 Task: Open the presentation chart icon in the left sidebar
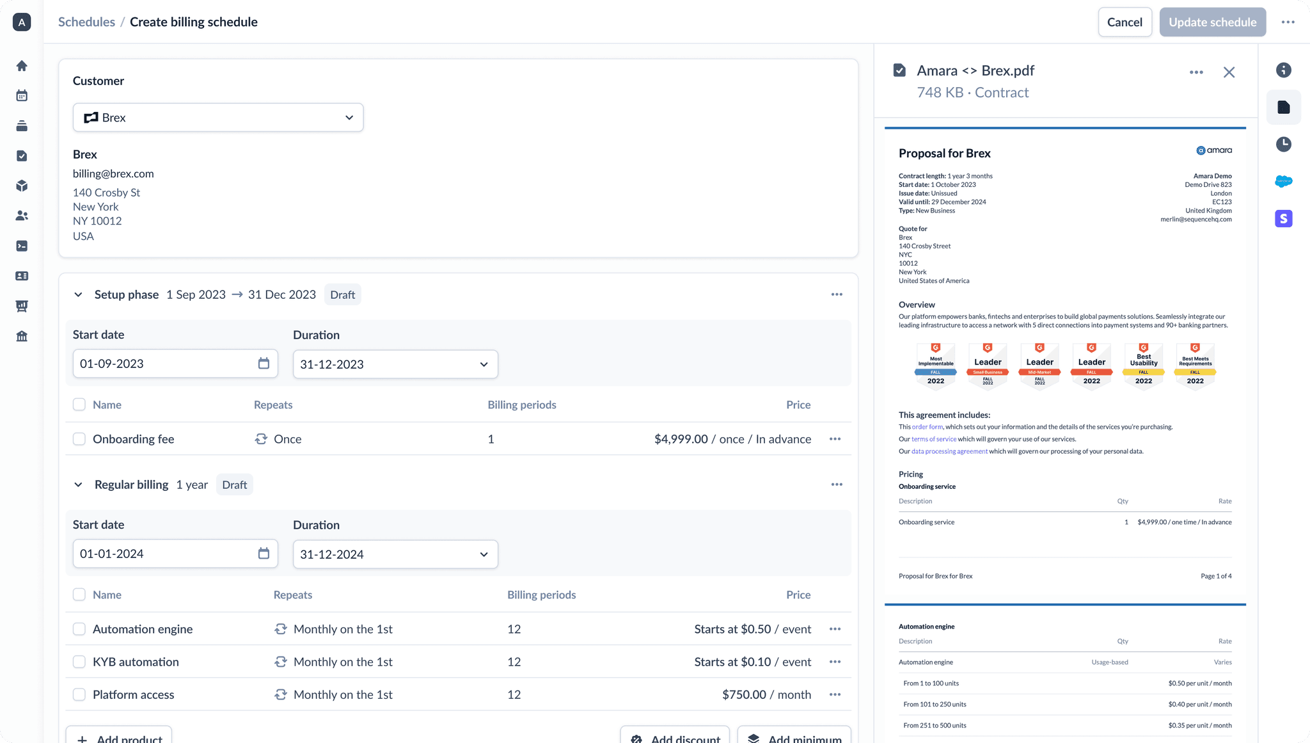click(22, 306)
